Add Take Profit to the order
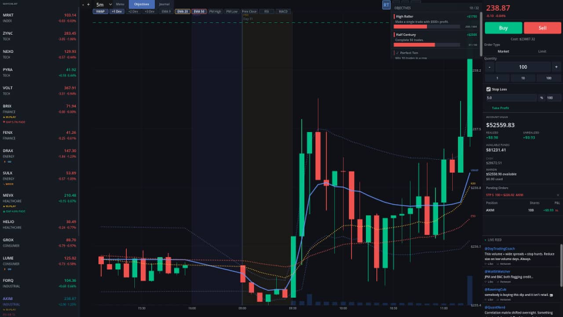Viewport: 563px width, 317px height. (x=500, y=108)
